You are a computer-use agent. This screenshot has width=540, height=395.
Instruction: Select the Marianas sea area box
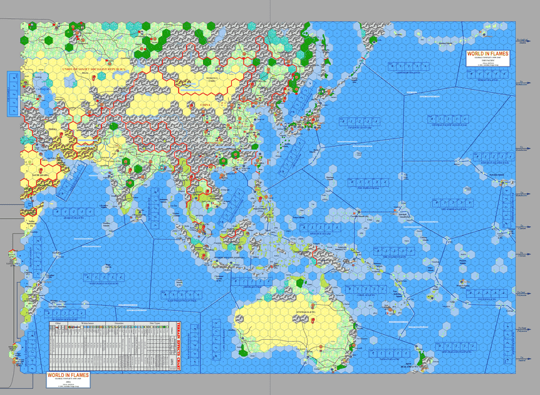point(368,182)
